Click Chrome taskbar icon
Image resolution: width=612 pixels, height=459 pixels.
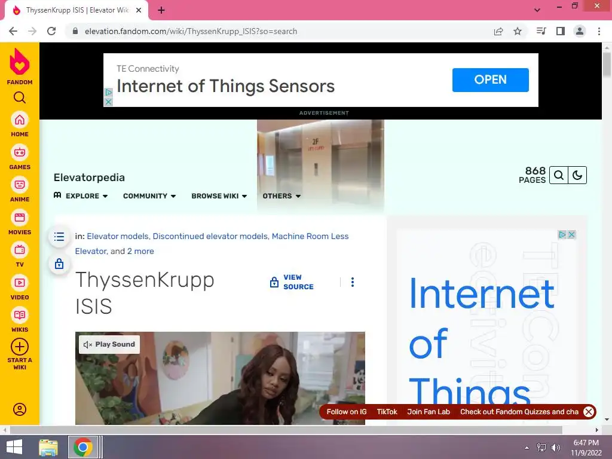82,447
